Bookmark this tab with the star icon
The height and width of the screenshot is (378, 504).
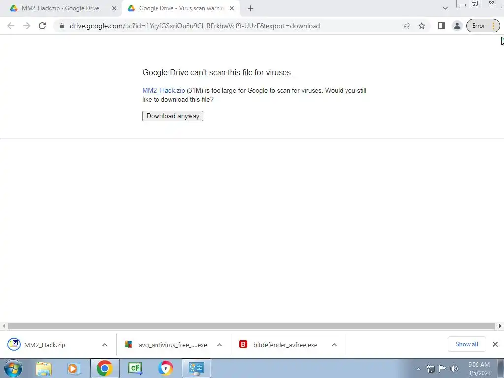point(422,26)
